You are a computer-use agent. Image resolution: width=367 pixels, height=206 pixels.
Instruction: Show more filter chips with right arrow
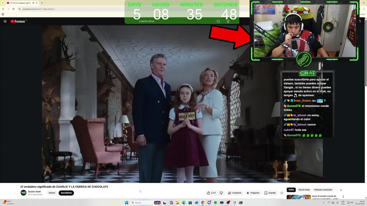click(341, 190)
